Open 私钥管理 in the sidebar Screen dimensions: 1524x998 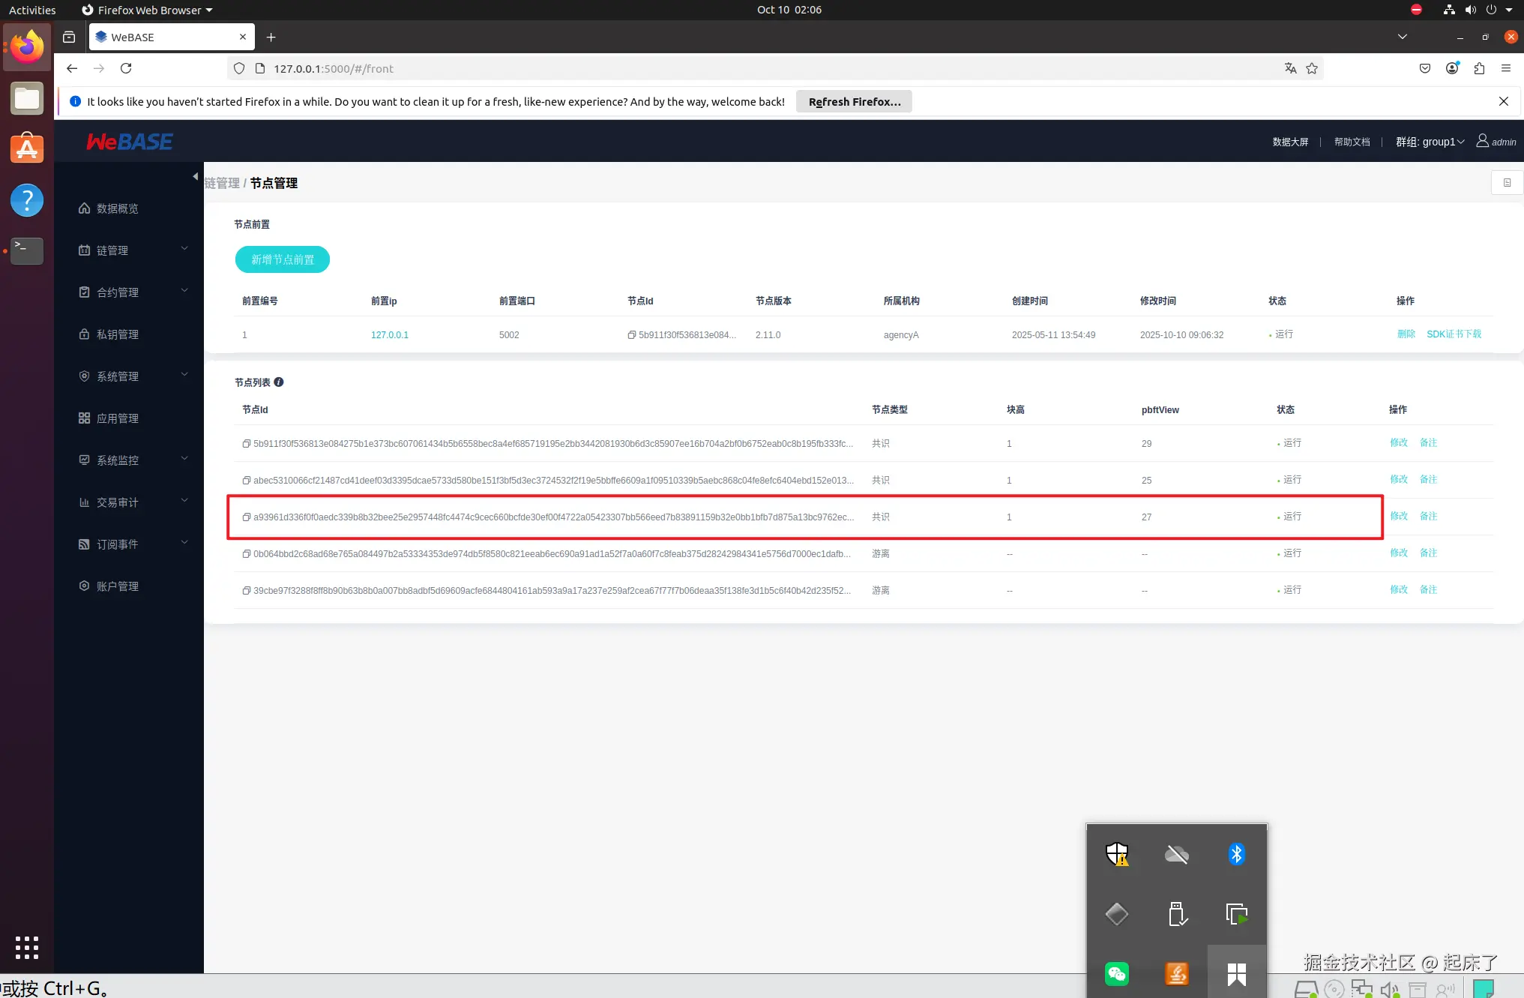click(118, 334)
